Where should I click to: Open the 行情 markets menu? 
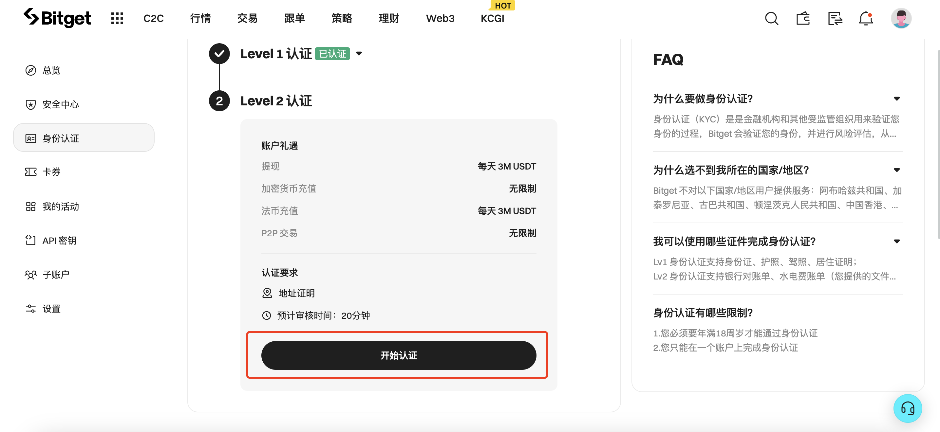200,18
